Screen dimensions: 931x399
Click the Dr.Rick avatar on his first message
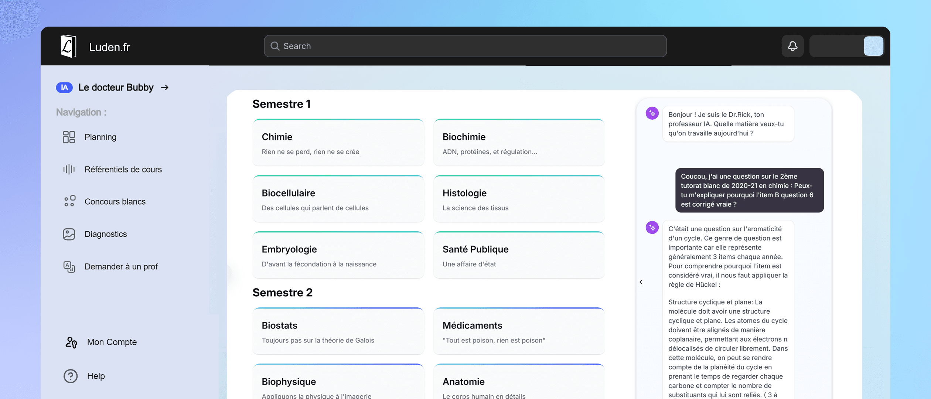652,113
